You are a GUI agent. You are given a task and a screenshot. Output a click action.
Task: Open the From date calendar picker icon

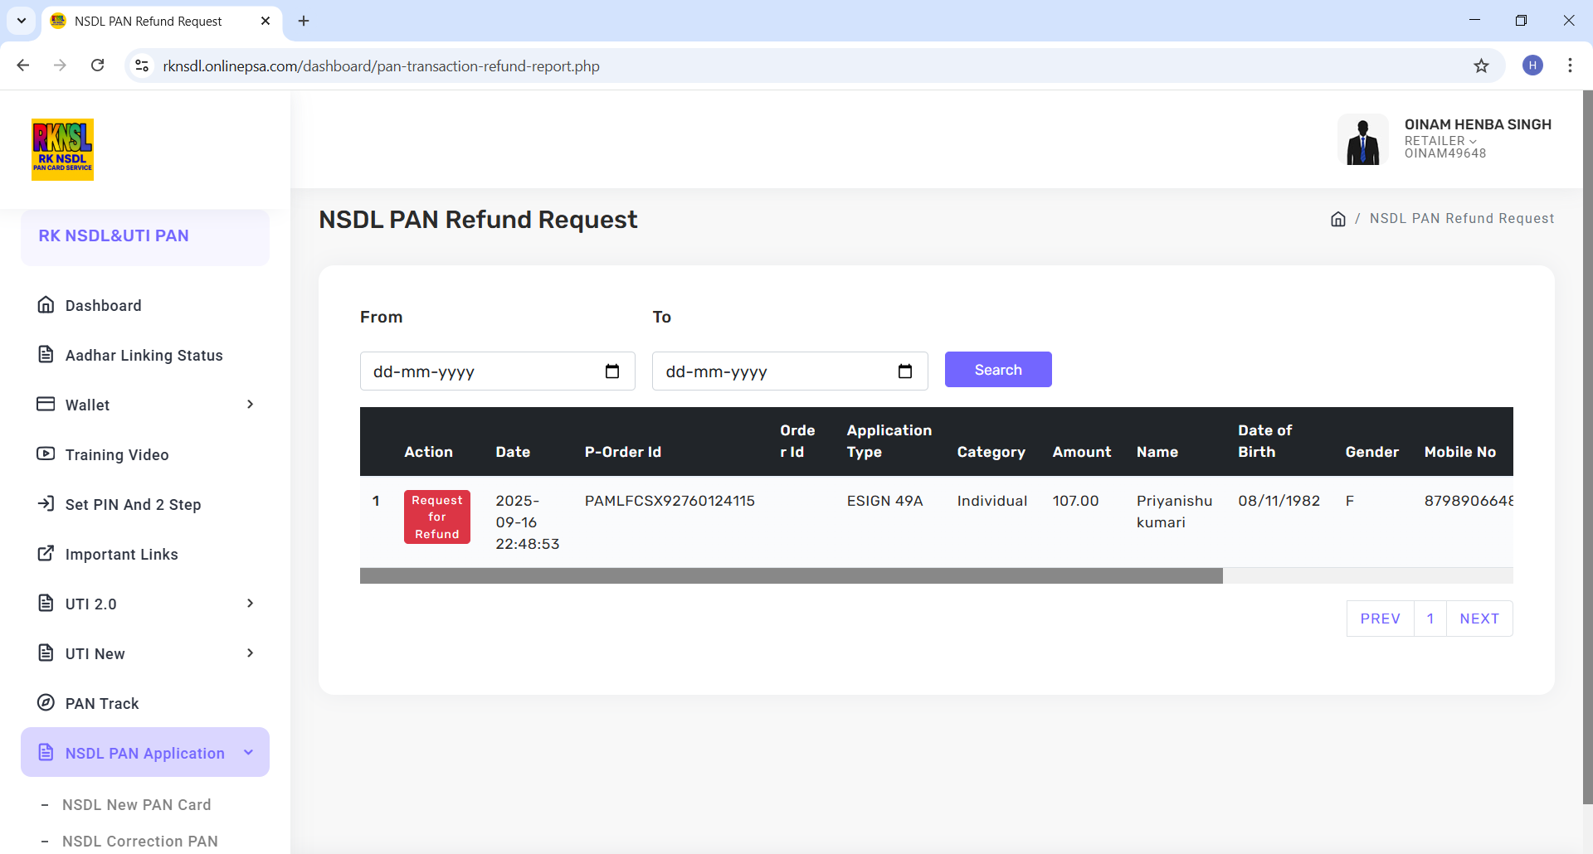(x=612, y=371)
